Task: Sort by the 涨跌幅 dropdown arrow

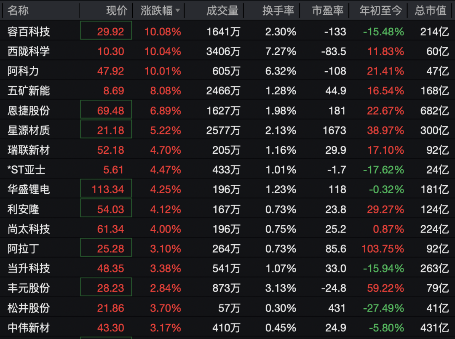Action: pos(178,11)
